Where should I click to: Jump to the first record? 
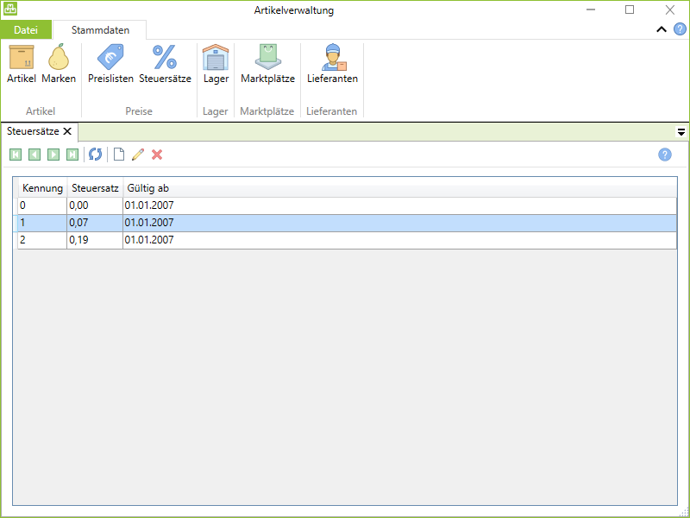[x=16, y=155]
